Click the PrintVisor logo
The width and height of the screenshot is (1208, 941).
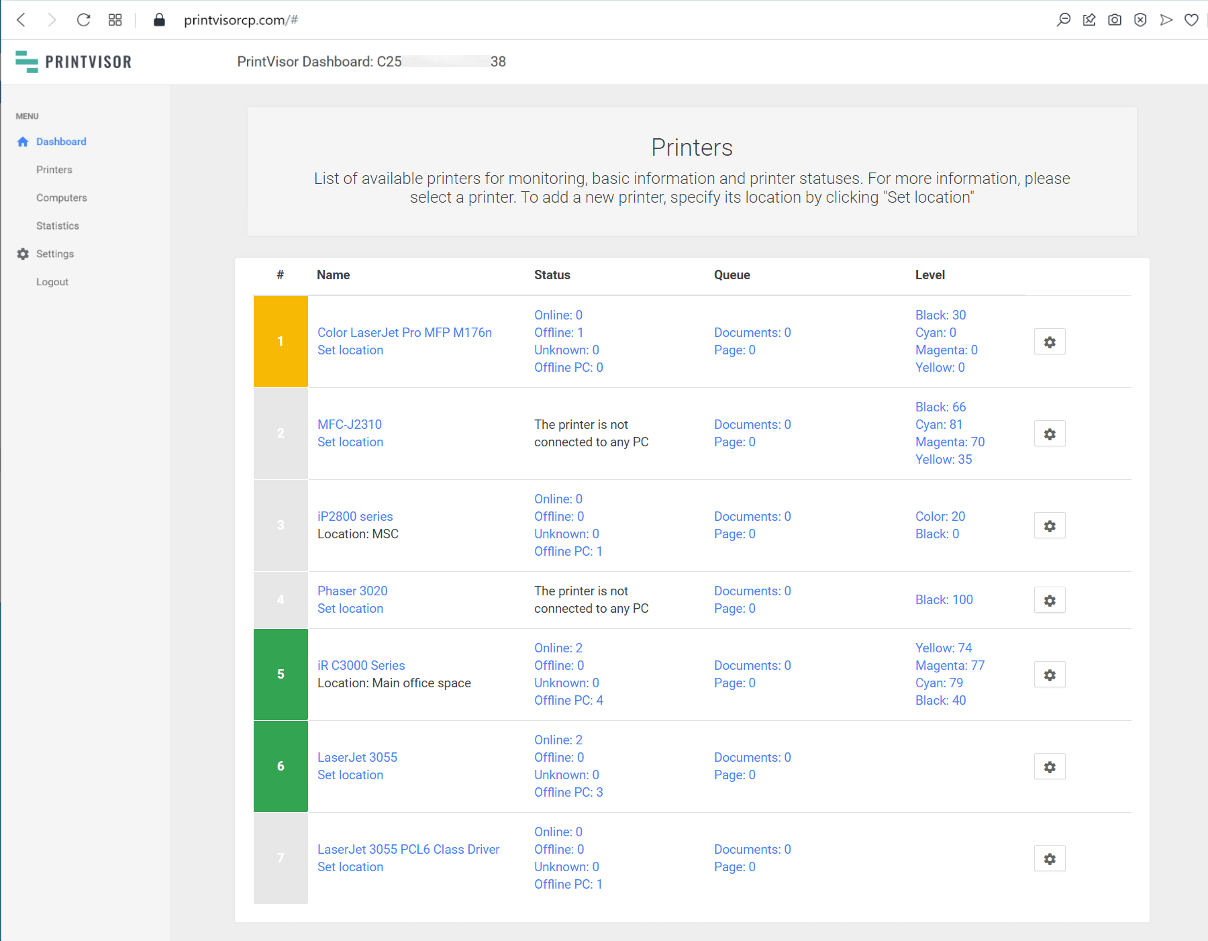pos(74,62)
